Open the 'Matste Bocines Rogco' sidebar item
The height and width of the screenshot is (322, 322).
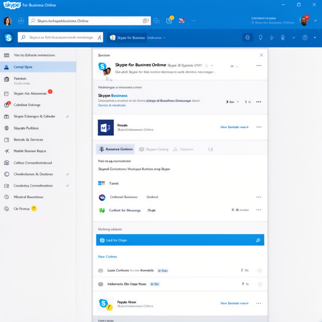point(38,151)
